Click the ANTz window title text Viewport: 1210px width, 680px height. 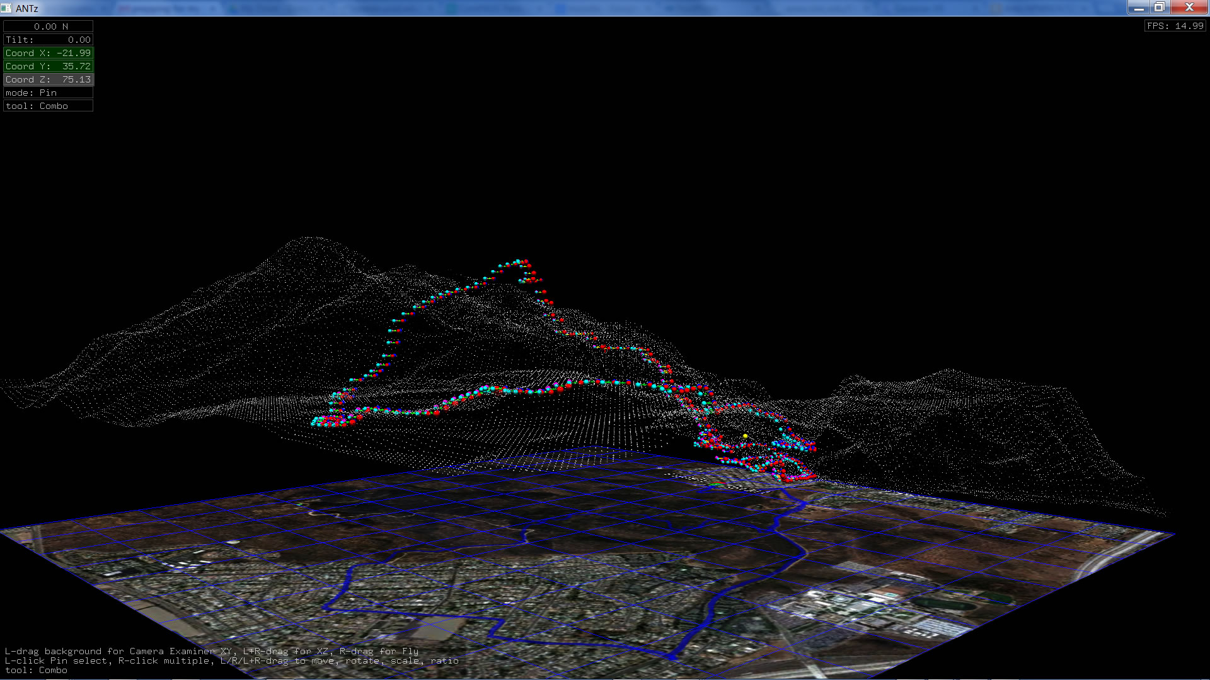(27, 8)
